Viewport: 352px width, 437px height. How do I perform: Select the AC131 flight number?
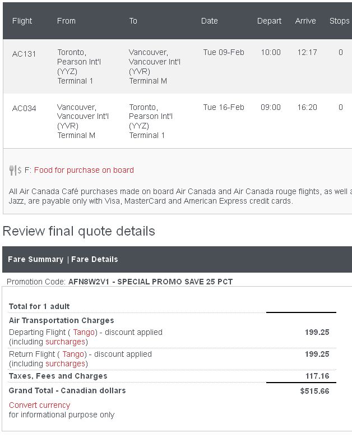[x=24, y=54]
